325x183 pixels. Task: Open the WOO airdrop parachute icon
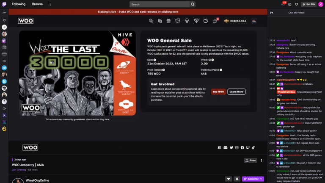click(x=187, y=21)
